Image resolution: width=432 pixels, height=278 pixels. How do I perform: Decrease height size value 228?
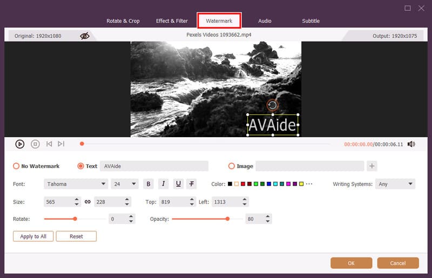(127, 205)
